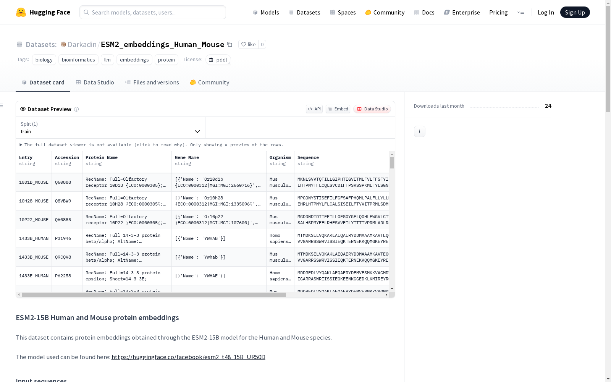
Task: Click the search magnifier icon
Action: [87, 12]
